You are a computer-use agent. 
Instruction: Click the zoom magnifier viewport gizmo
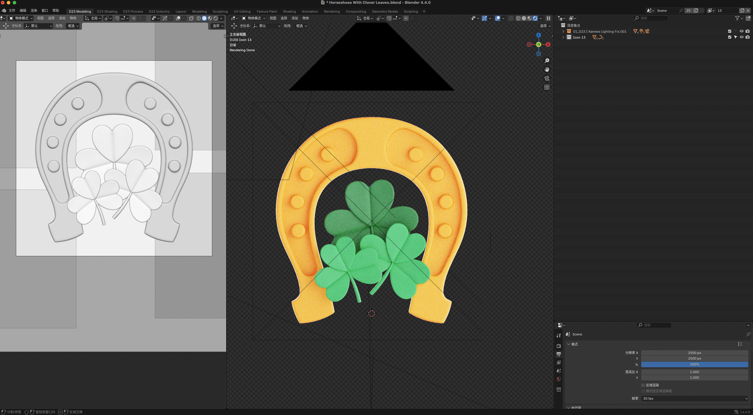pos(547,61)
